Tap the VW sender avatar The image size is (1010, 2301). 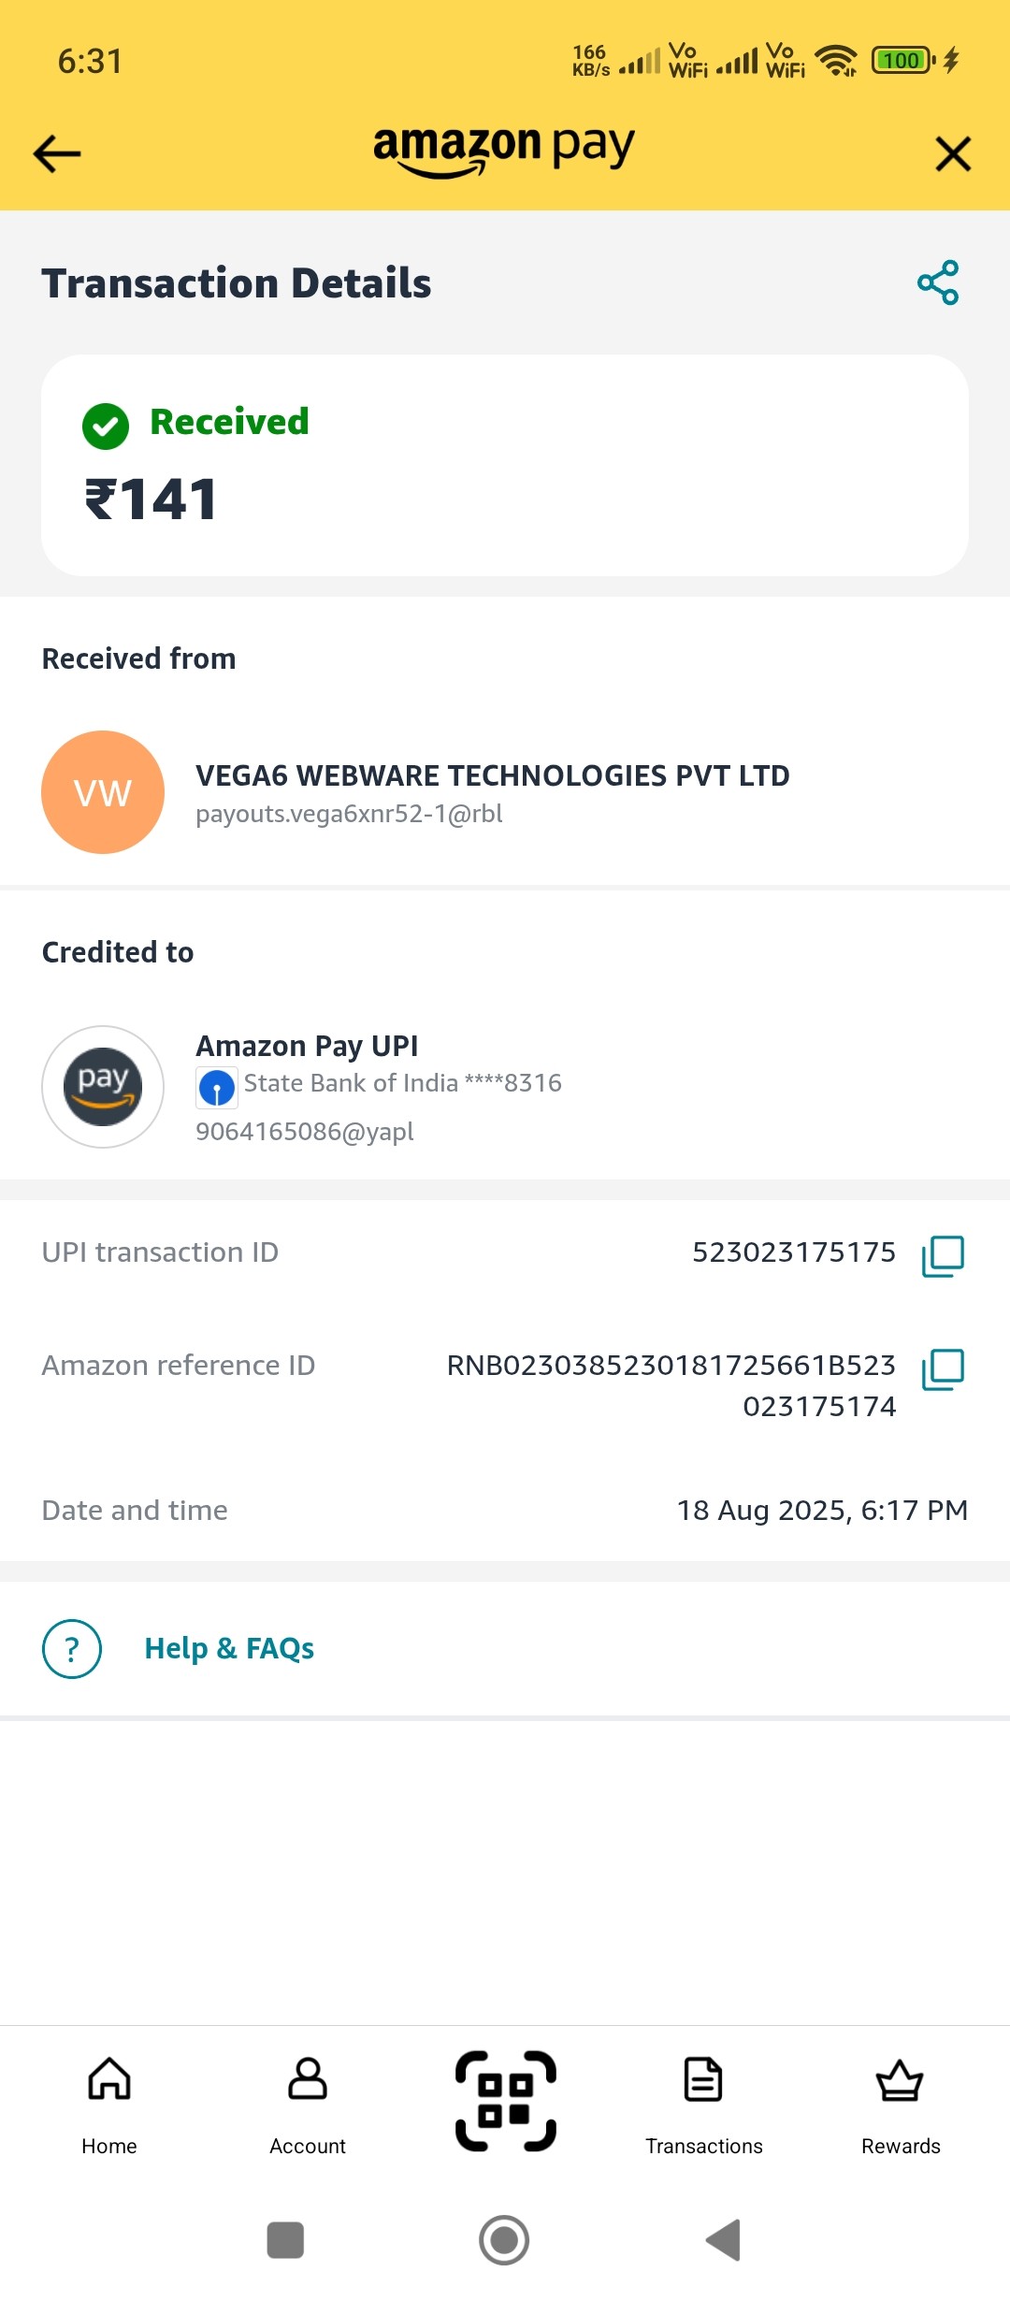(x=103, y=792)
